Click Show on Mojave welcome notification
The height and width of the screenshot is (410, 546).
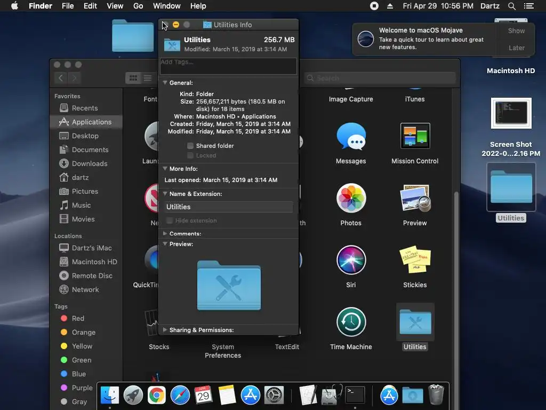coord(516,30)
